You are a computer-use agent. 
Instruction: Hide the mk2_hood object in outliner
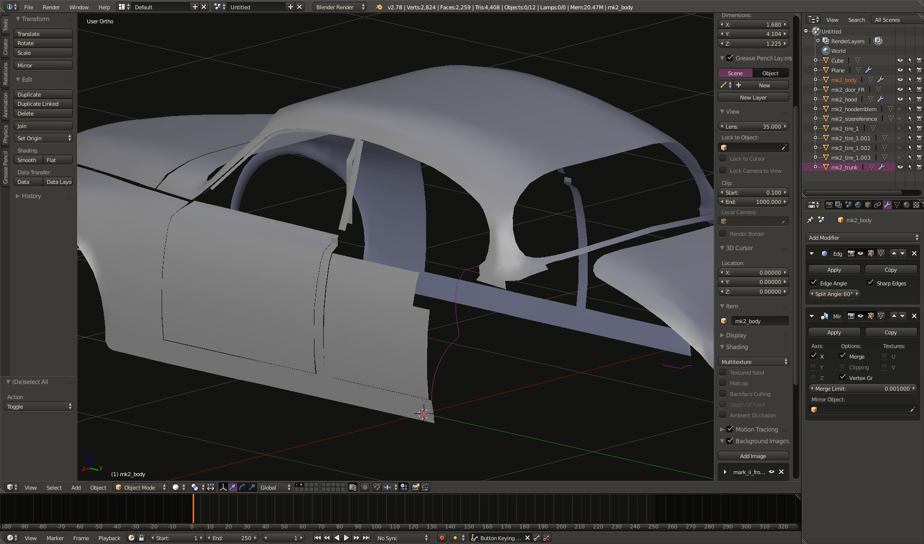click(900, 99)
